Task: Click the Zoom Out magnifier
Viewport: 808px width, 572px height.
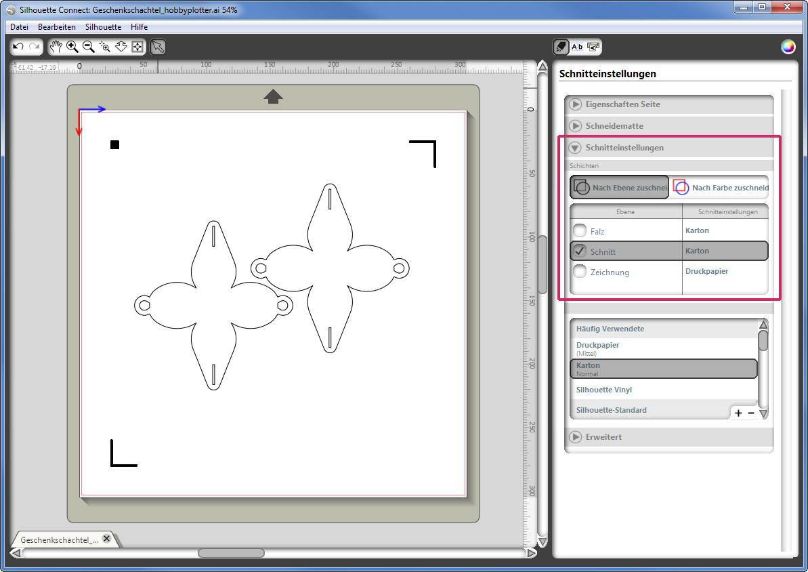Action: [x=89, y=47]
